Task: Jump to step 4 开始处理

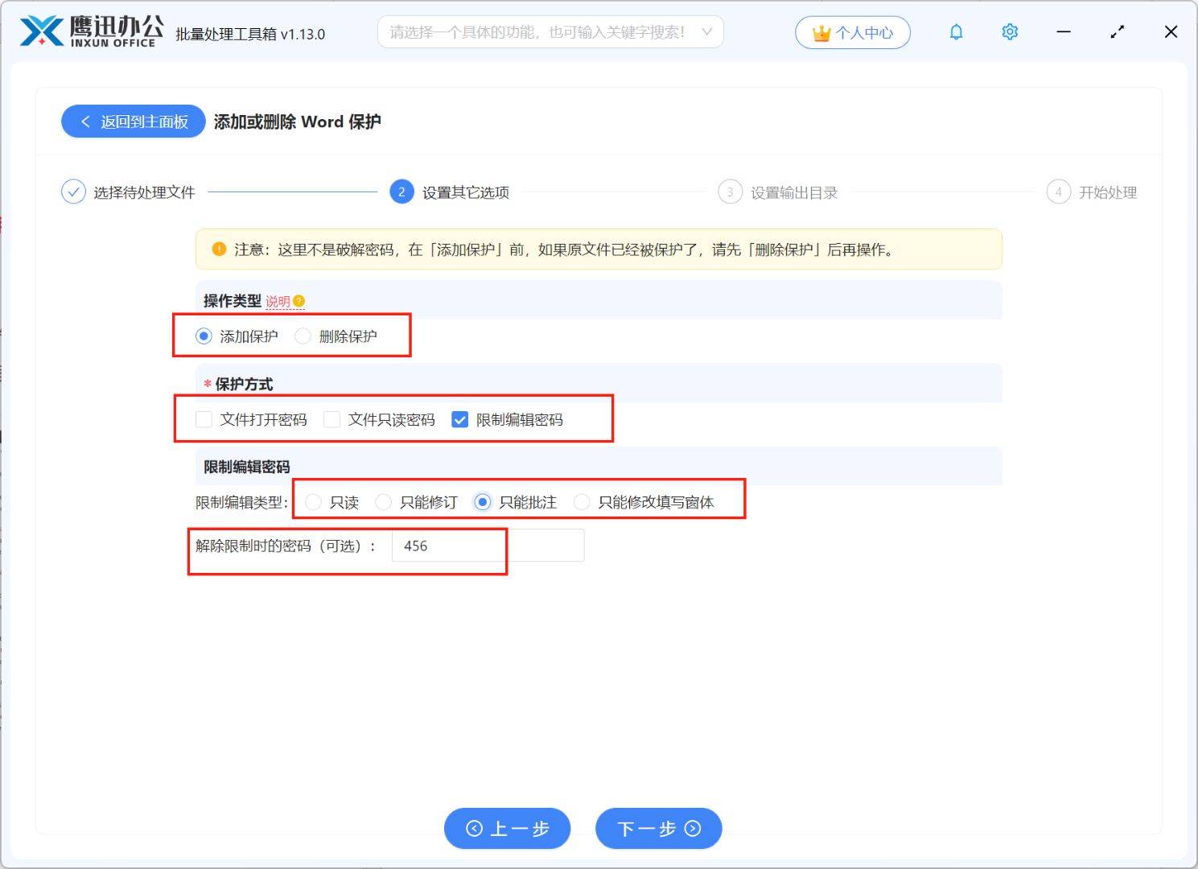Action: (x=1092, y=192)
